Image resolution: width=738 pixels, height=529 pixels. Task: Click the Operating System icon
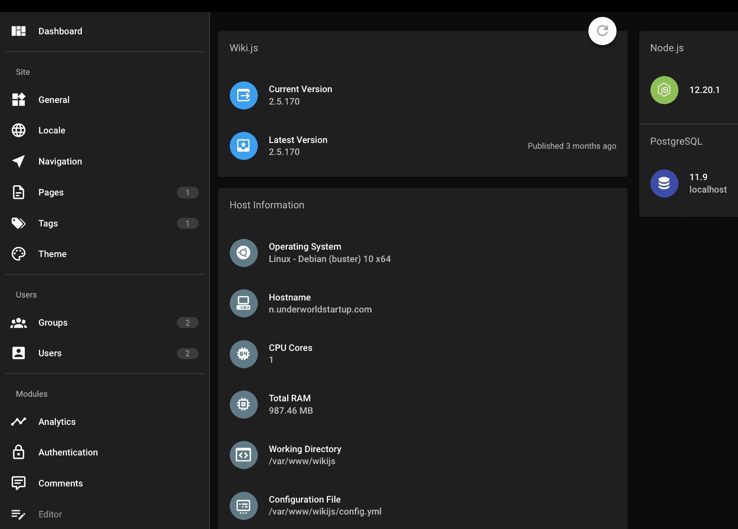[x=244, y=253]
